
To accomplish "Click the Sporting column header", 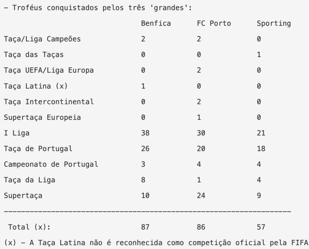I will 274,24.
